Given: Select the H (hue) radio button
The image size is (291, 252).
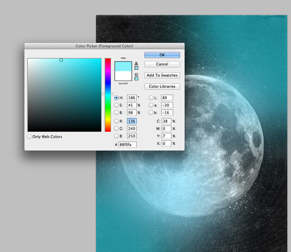Looking at the screenshot, I should tap(116, 98).
